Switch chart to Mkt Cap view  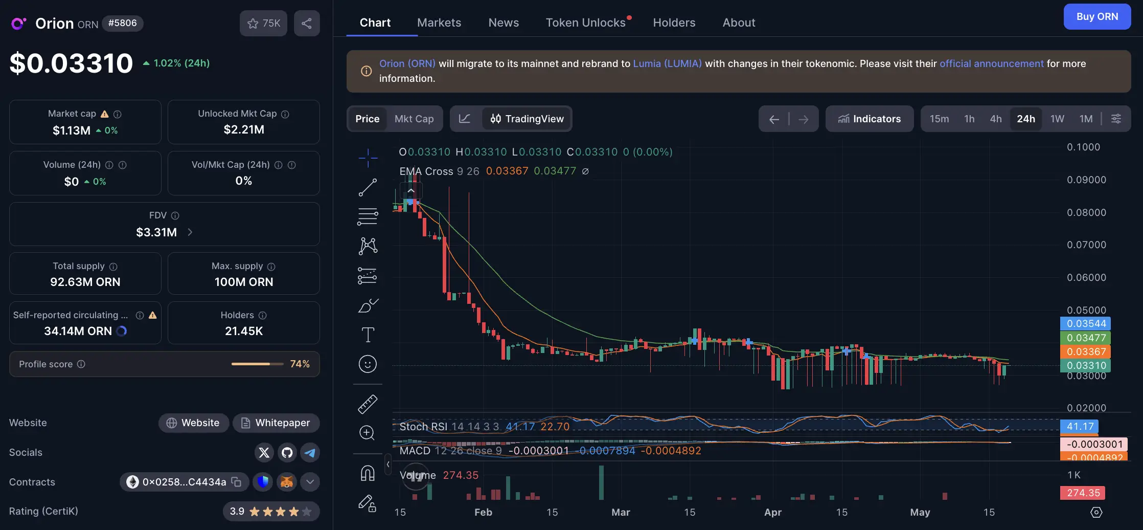[x=414, y=119]
